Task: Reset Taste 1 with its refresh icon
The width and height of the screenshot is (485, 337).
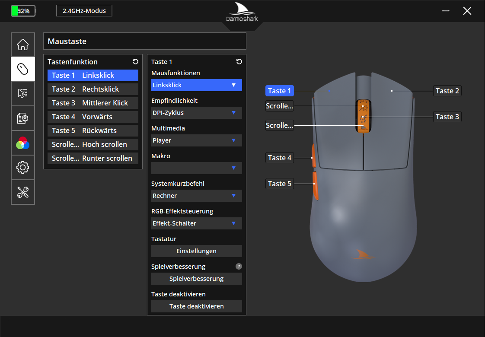Action: click(239, 61)
